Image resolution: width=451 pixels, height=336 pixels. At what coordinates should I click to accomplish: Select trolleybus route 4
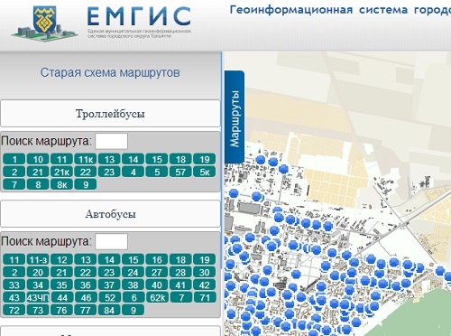click(x=133, y=172)
